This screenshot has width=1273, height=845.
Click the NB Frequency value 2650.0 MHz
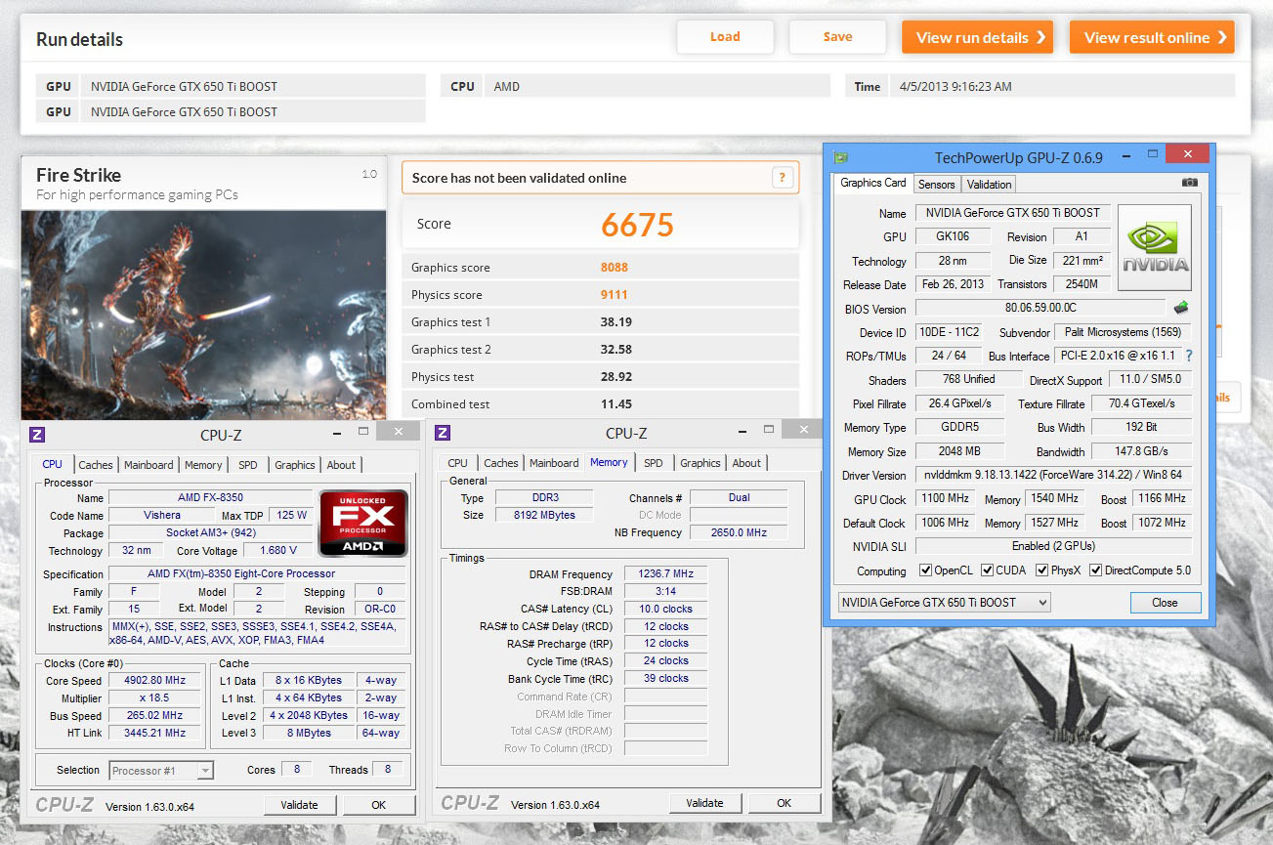click(739, 532)
